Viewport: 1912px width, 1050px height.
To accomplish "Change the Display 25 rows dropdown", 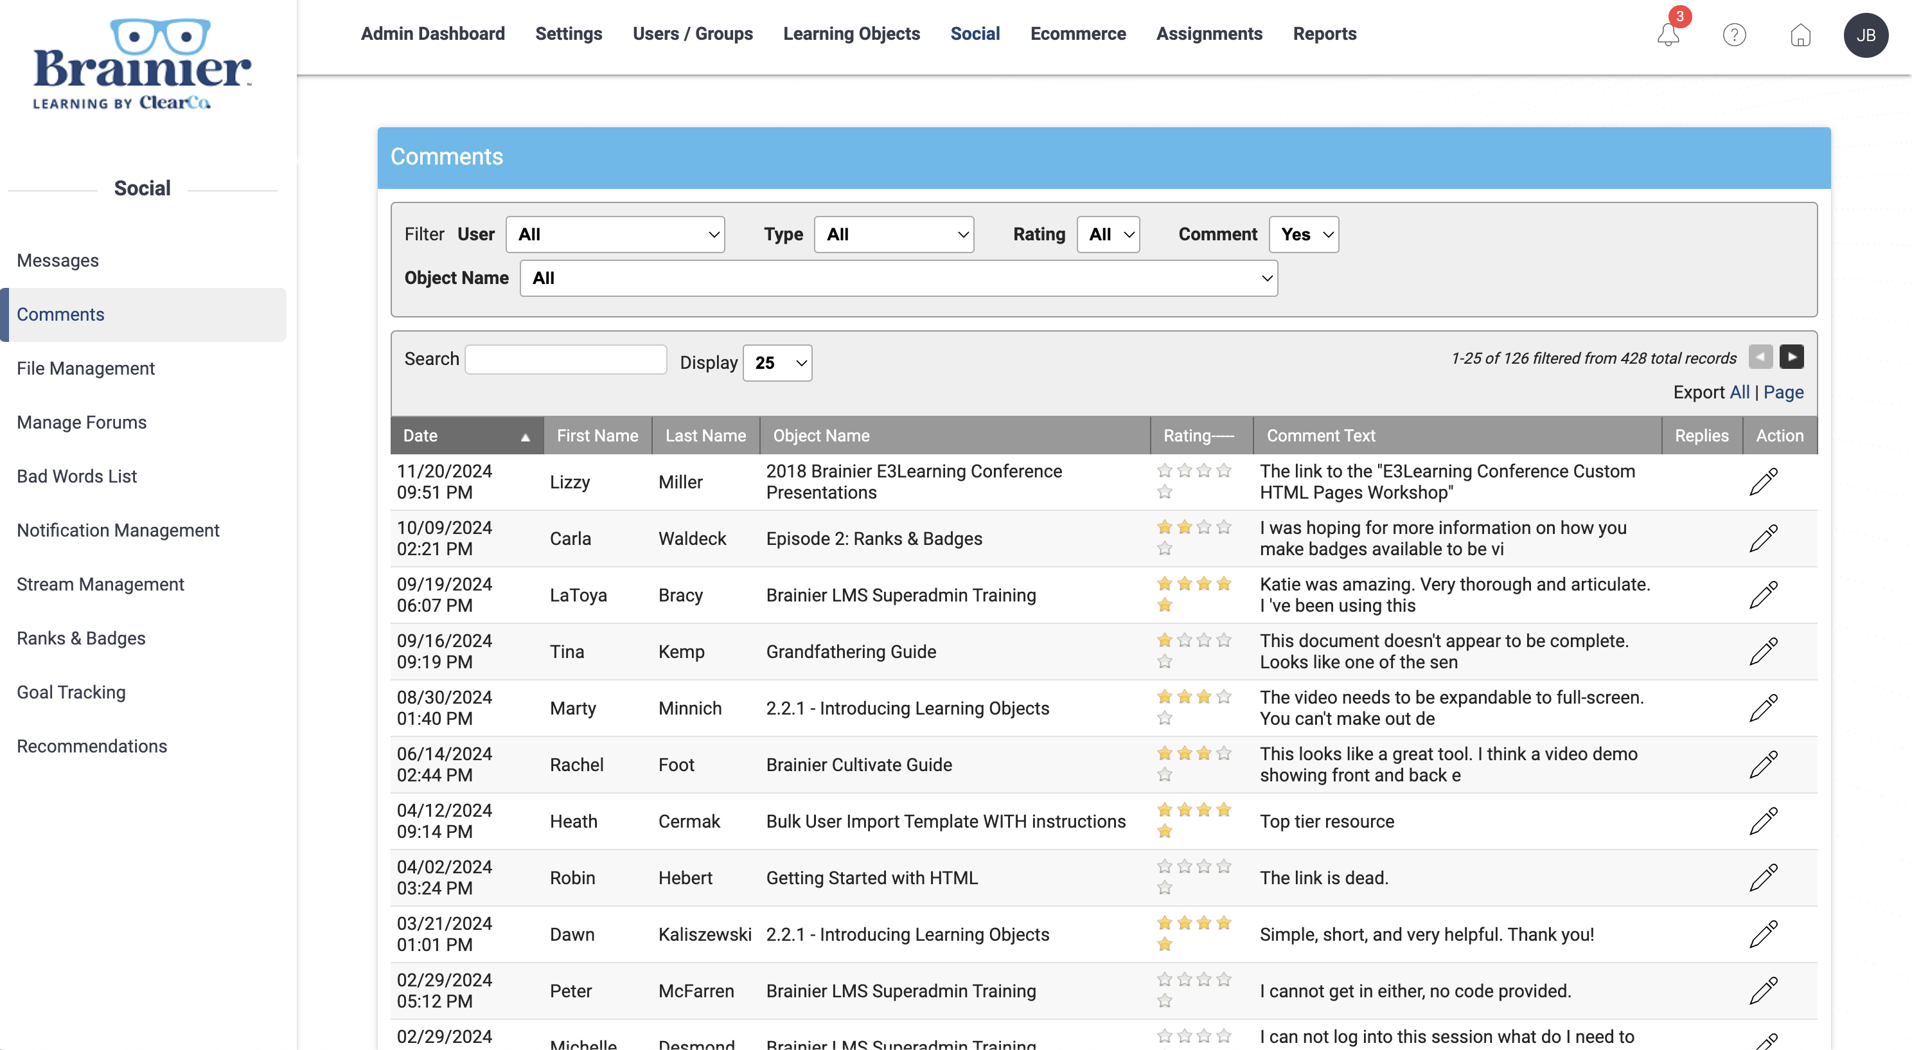I will [777, 363].
